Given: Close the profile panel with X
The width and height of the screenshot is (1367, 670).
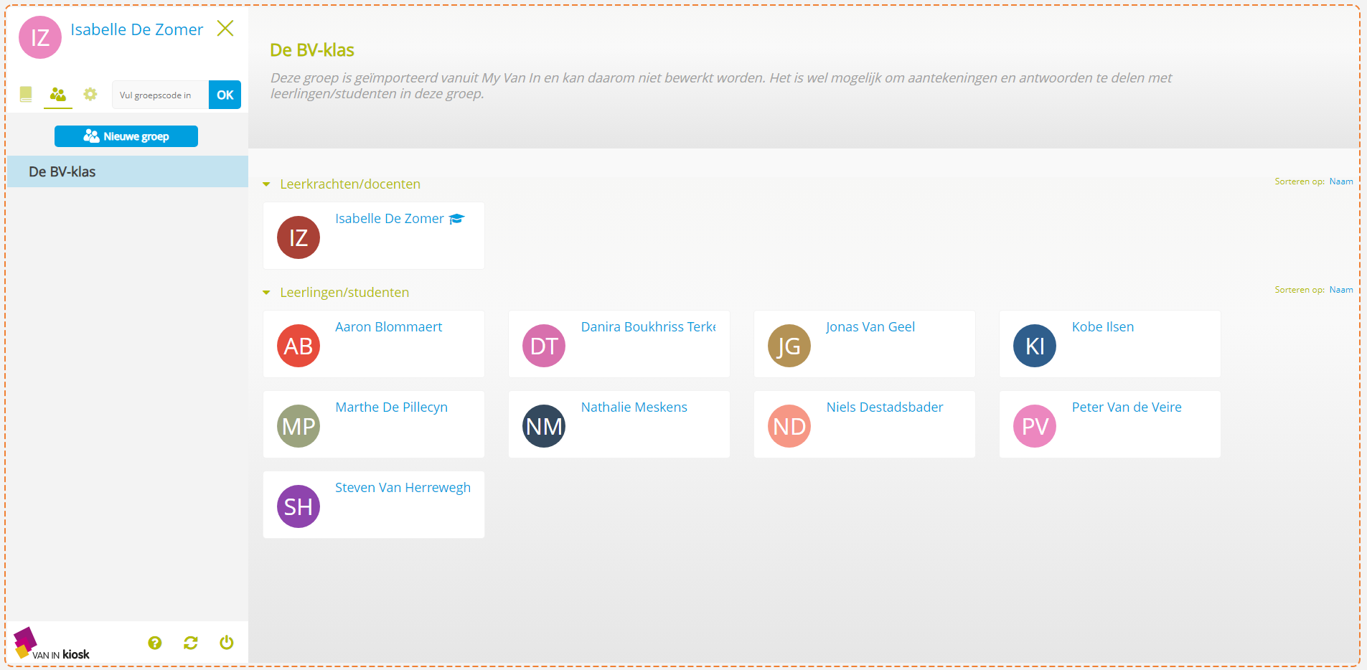Looking at the screenshot, I should 225,28.
